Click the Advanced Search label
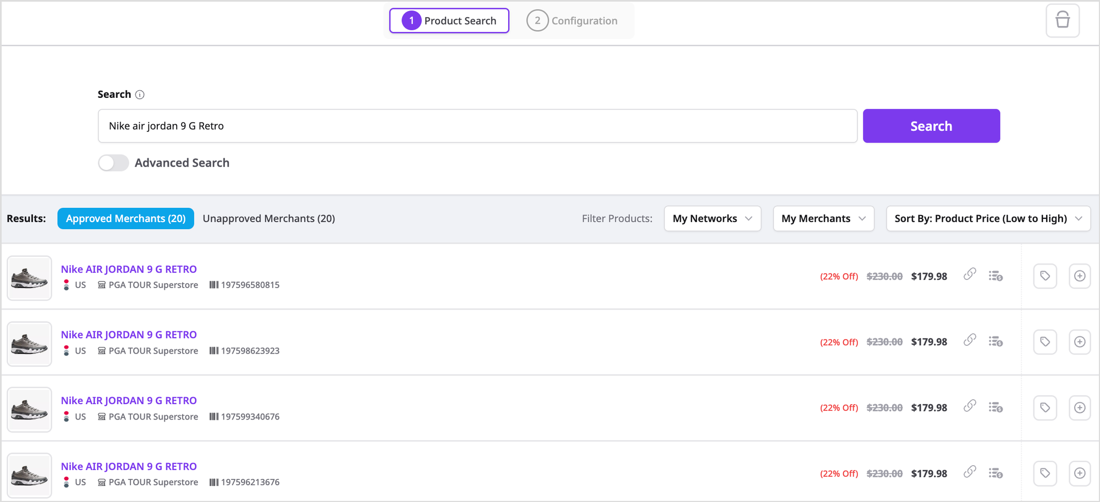1100x502 pixels. pyautogui.click(x=182, y=163)
